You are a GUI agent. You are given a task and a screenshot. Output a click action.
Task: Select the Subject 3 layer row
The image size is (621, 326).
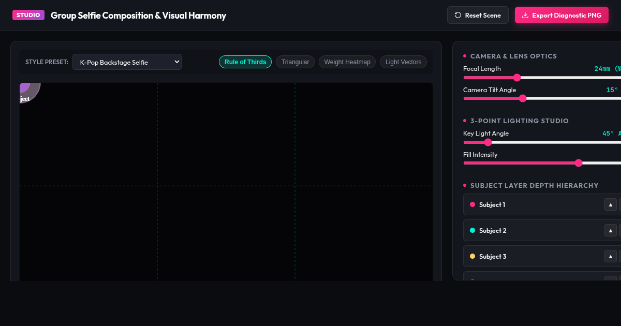tap(542, 256)
